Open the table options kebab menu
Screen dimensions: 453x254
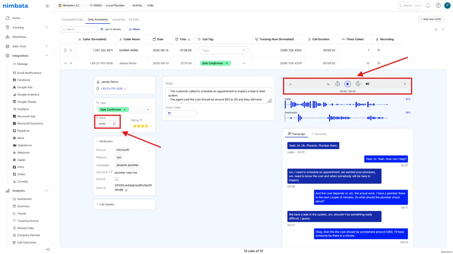tap(443, 29)
